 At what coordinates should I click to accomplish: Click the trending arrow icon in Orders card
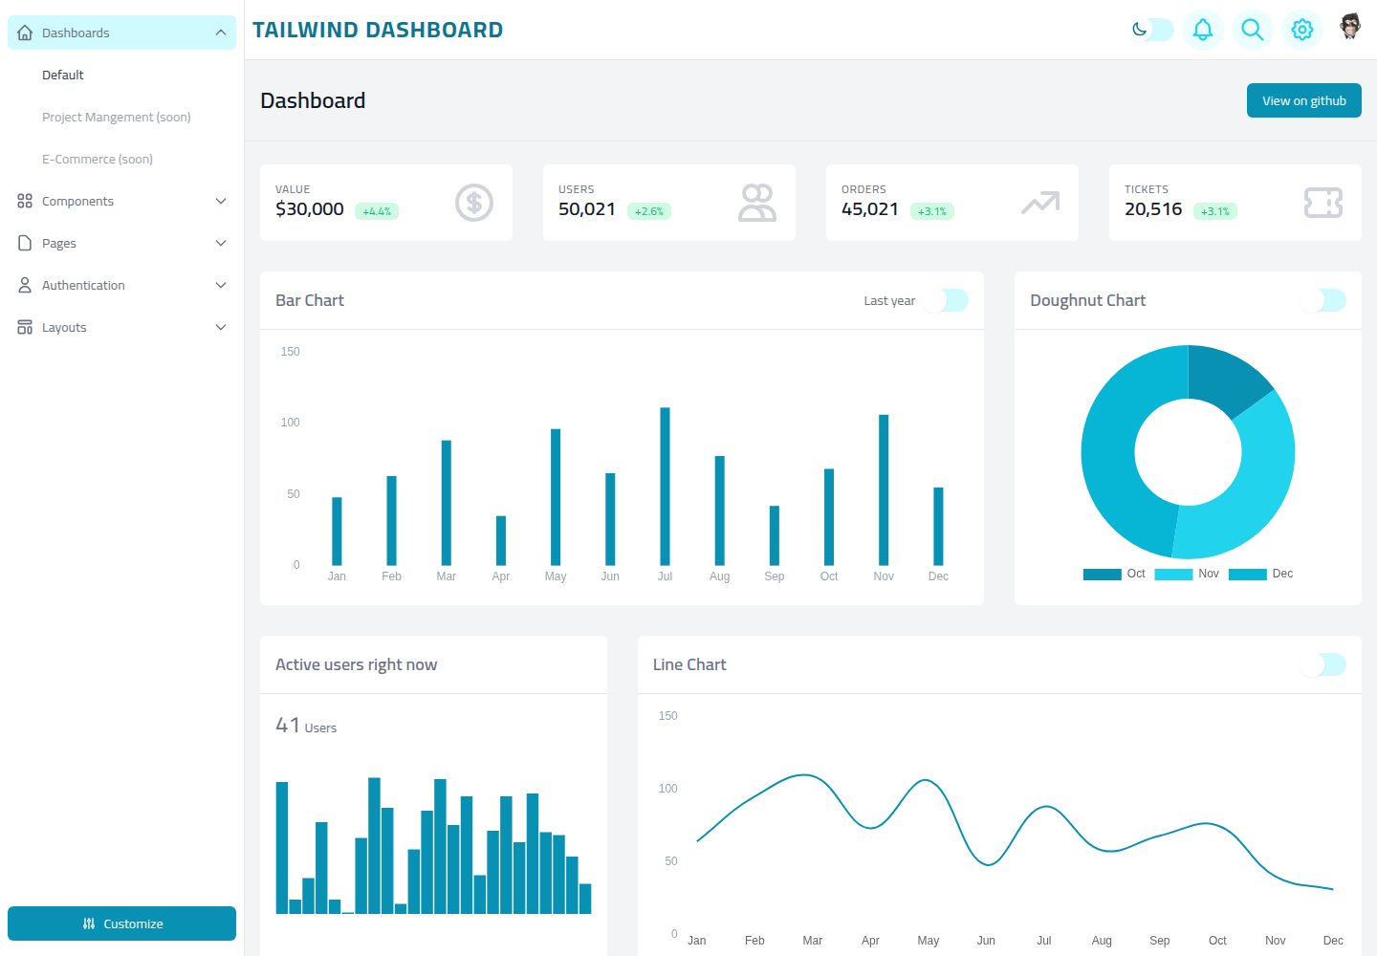pos(1040,203)
